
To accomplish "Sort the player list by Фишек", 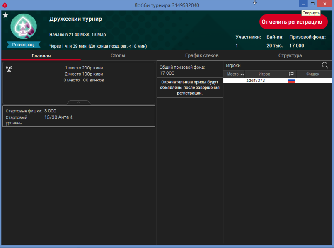I will click(313, 74).
